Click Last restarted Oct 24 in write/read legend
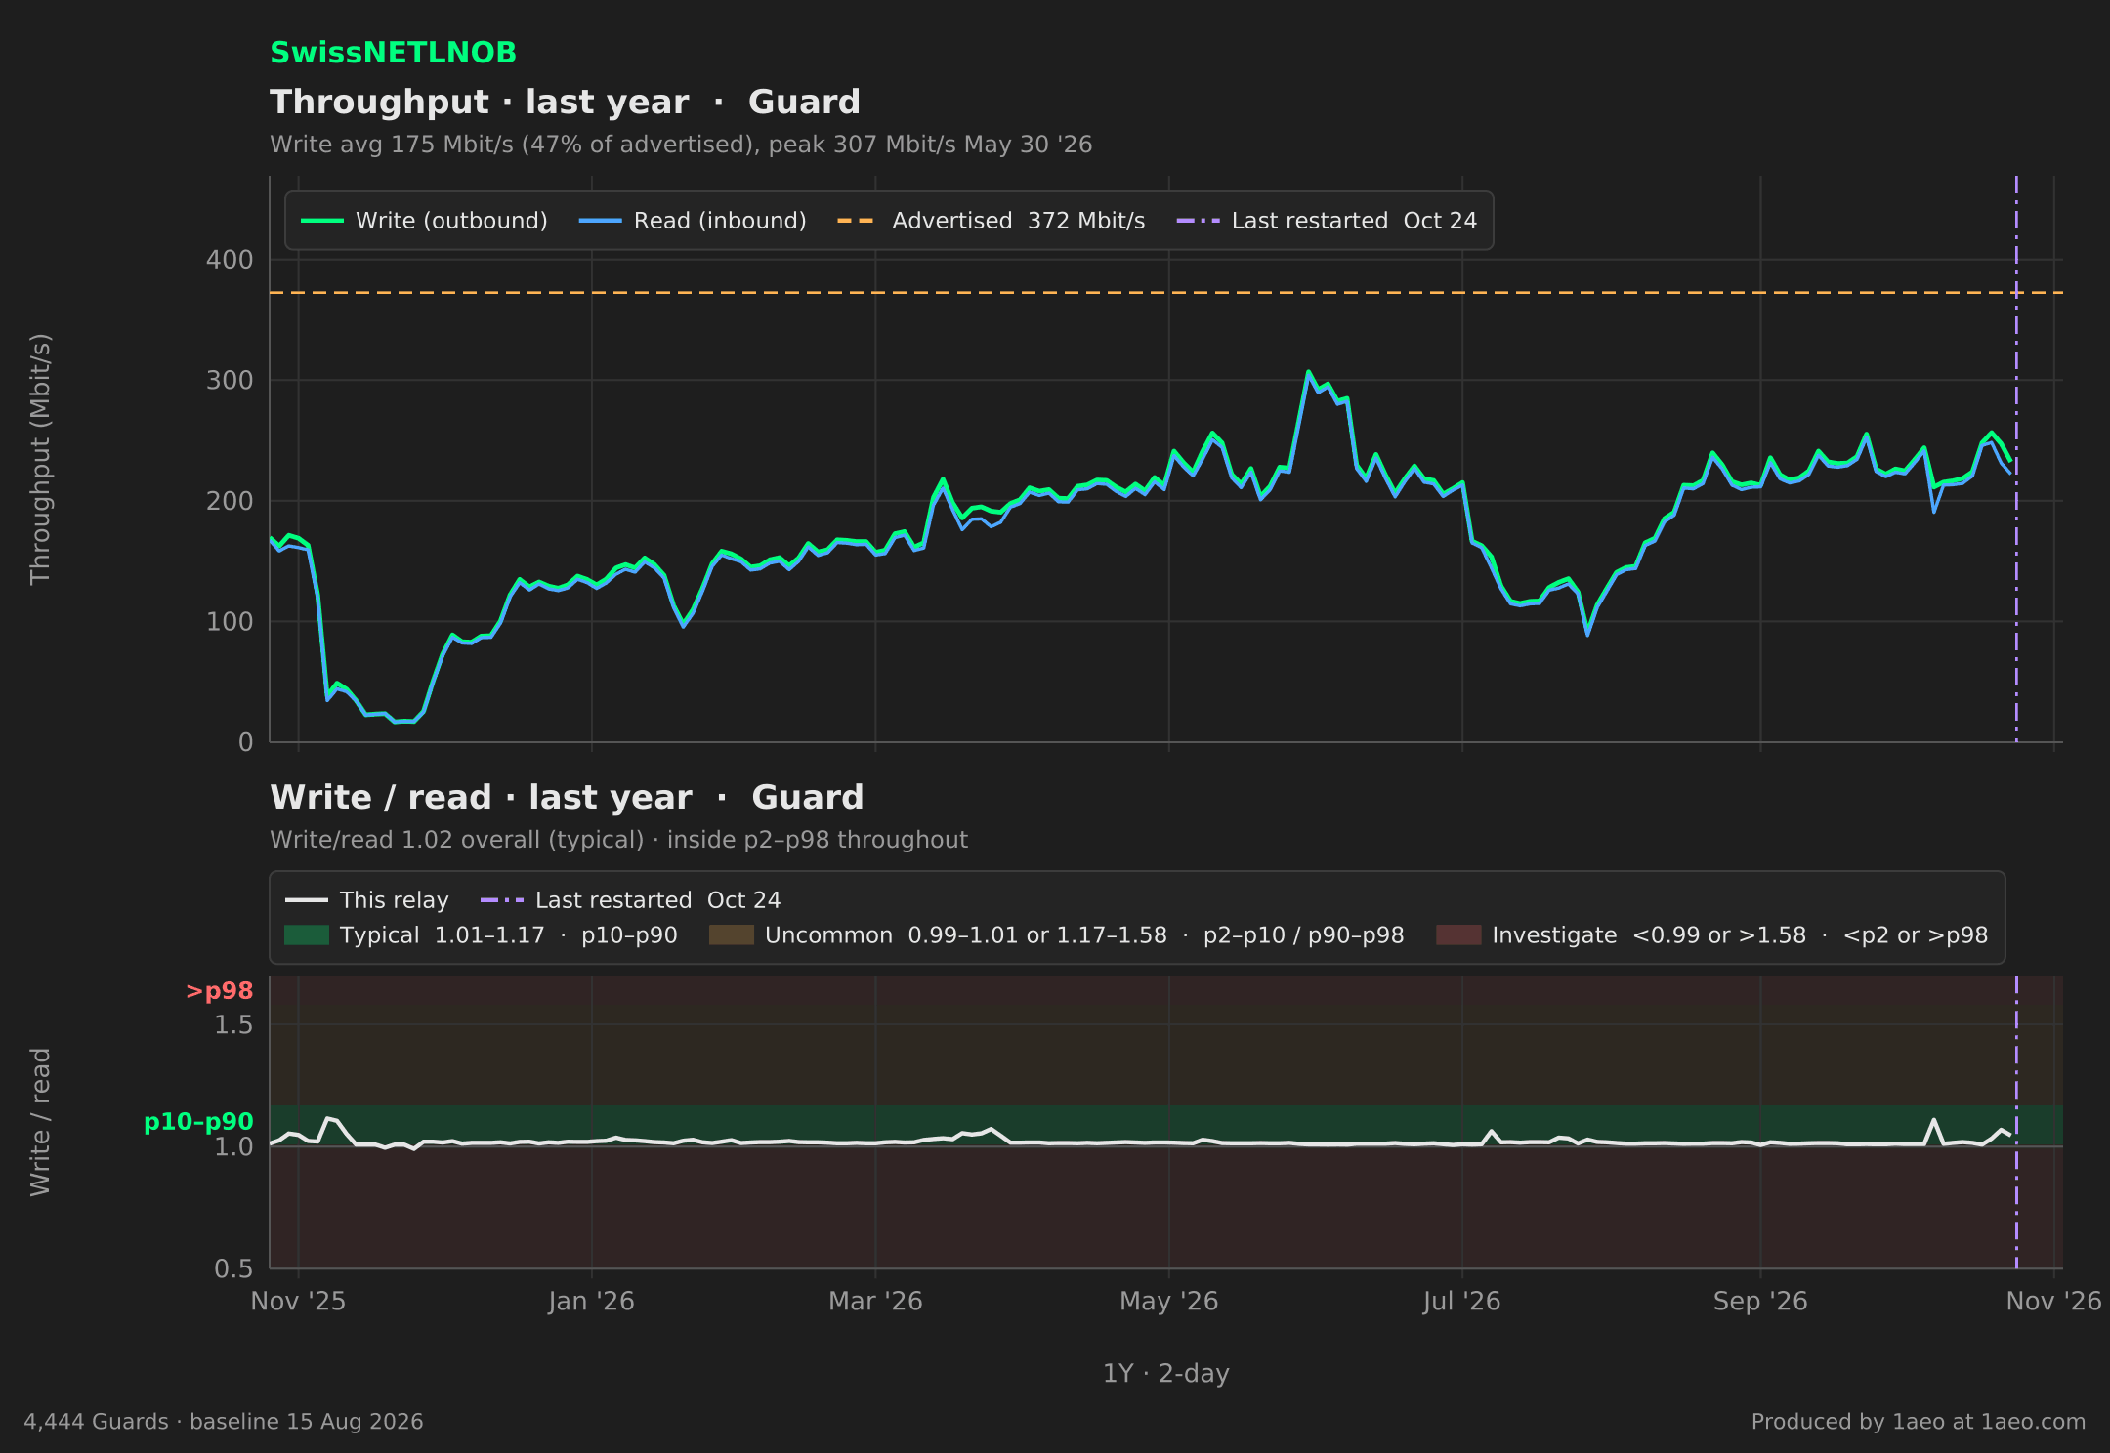The image size is (2110, 1453). click(x=630, y=900)
